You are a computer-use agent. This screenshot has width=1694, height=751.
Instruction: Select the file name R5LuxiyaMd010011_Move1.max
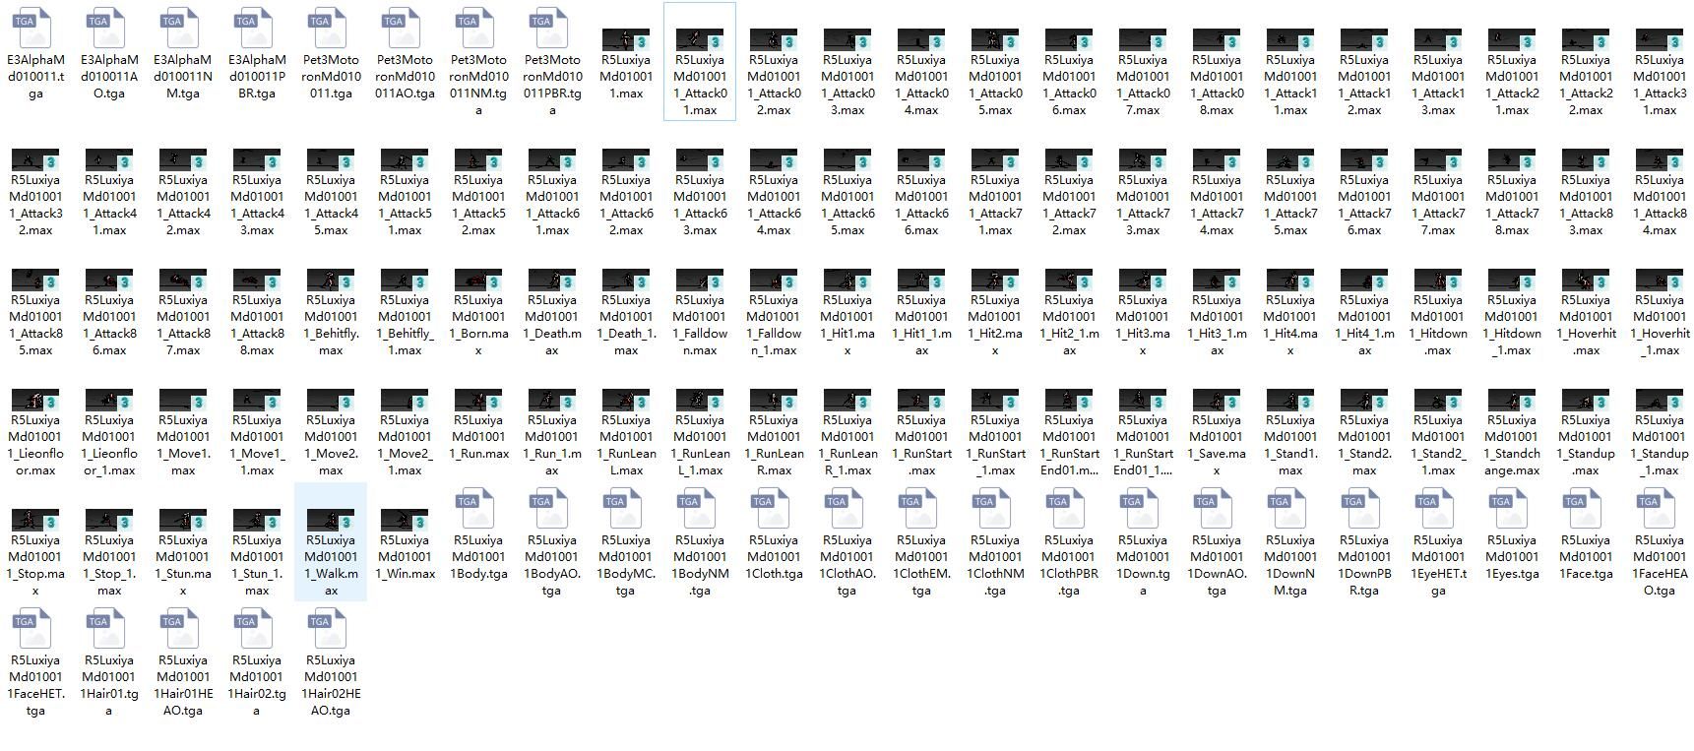(183, 445)
